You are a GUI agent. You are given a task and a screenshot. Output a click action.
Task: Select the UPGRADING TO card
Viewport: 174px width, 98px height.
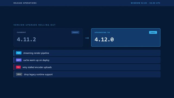tap(126, 37)
